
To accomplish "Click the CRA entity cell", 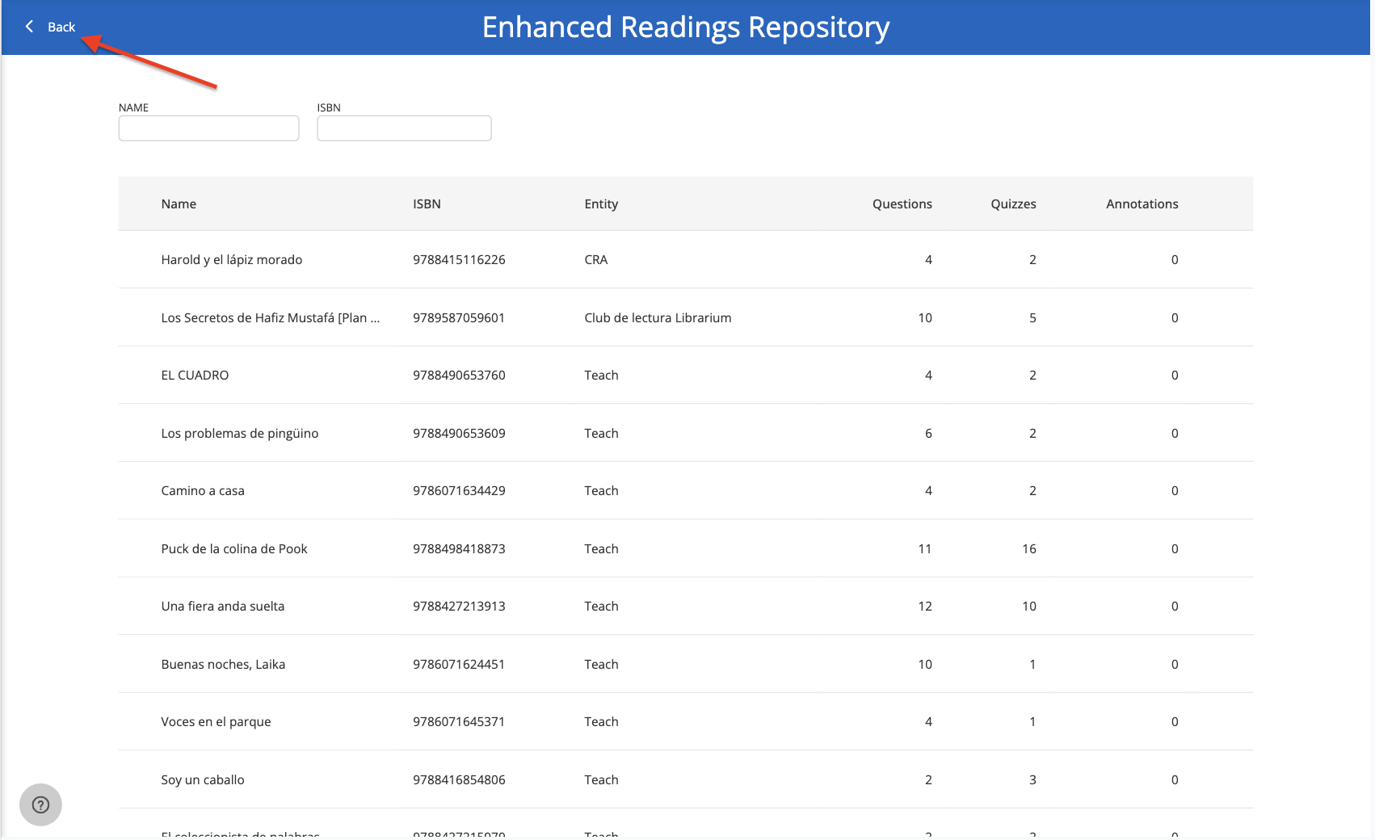I will (595, 259).
